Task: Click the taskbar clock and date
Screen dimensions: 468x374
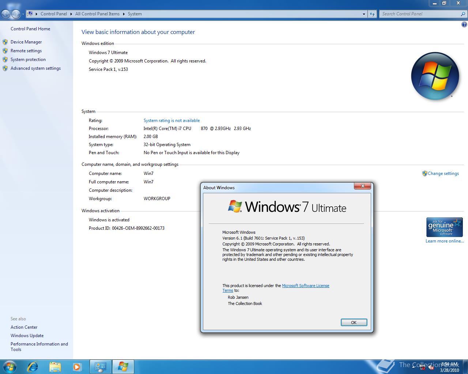Action: [449, 367]
